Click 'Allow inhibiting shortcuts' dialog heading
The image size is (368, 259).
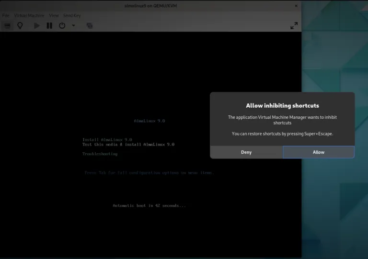pos(282,106)
